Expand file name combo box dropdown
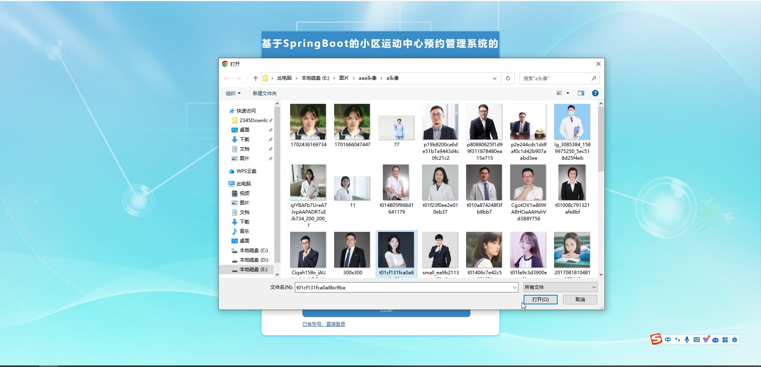This screenshot has height=367, width=761. (x=514, y=287)
